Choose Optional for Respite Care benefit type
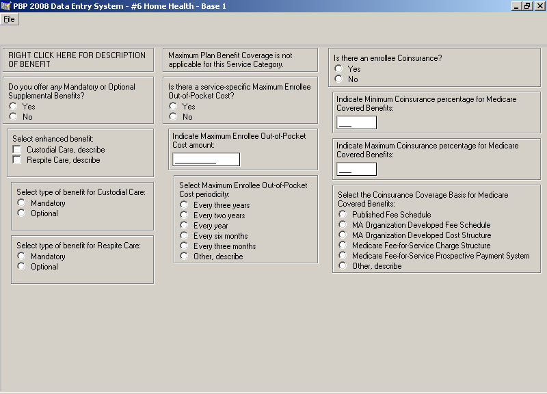The height and width of the screenshot is (394, 547). (21, 267)
